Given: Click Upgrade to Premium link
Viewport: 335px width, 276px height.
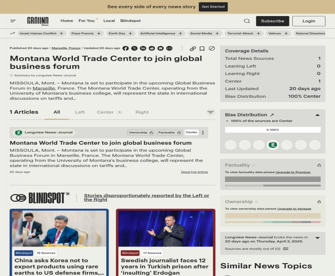Looking at the screenshot, I should [x=293, y=172].
